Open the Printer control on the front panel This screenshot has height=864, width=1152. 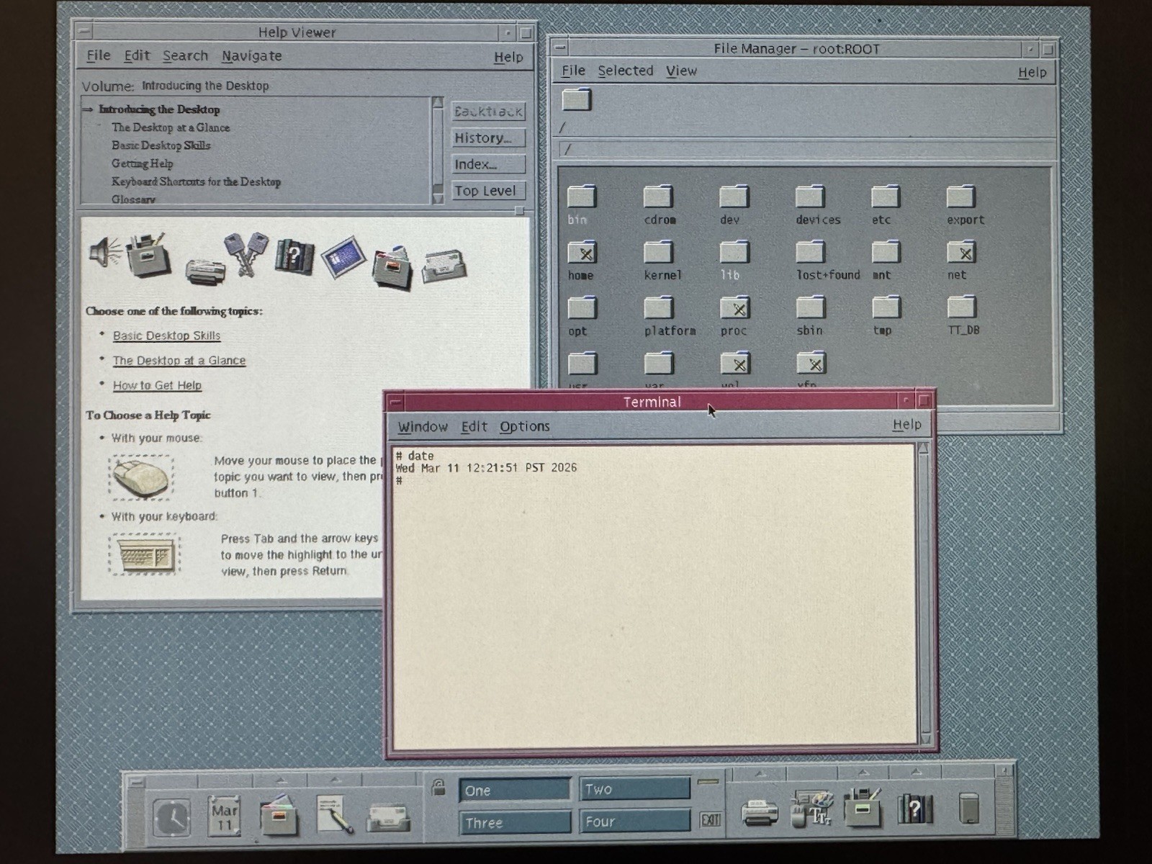tap(759, 813)
